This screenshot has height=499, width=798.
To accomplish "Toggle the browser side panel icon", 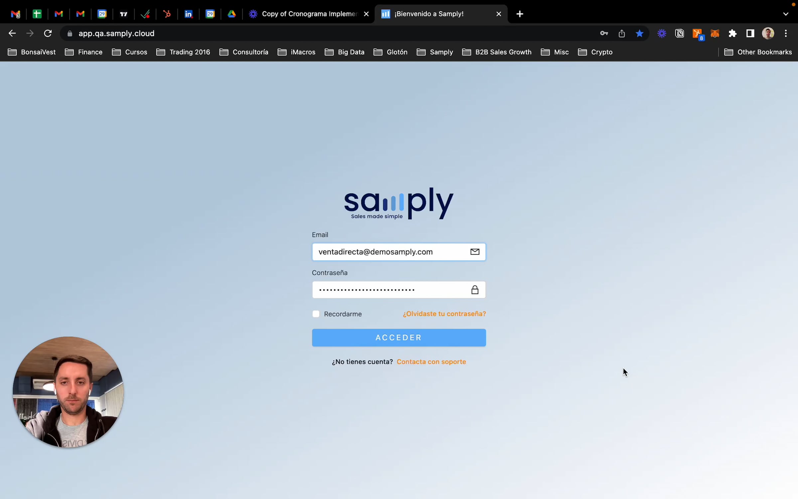I will click(x=750, y=33).
